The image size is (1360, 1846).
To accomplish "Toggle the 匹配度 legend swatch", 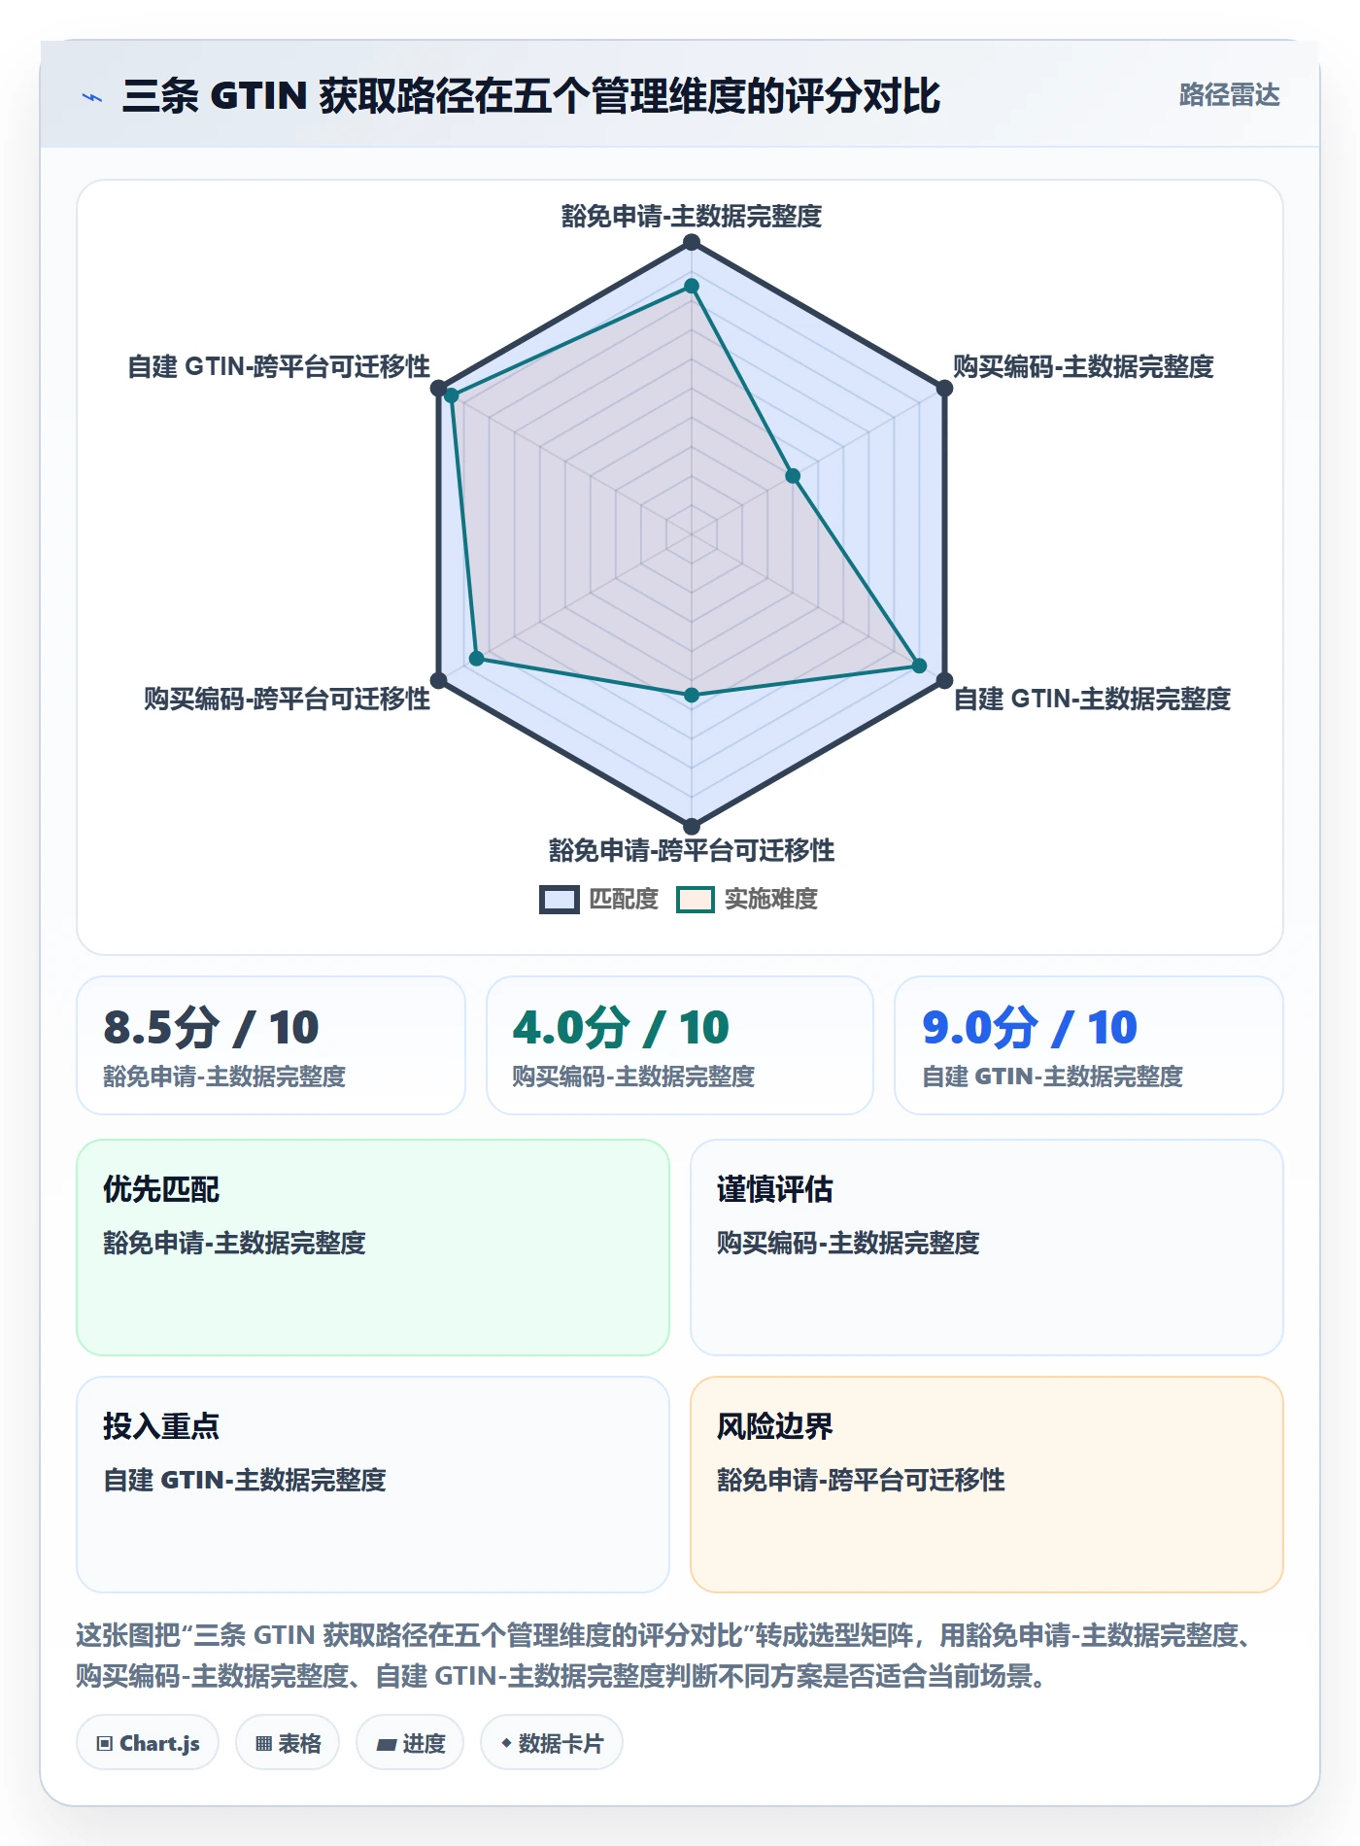I will 559,900.
